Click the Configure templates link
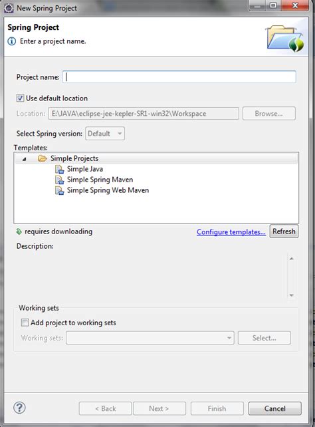The height and width of the screenshot is (427, 315). click(x=231, y=231)
